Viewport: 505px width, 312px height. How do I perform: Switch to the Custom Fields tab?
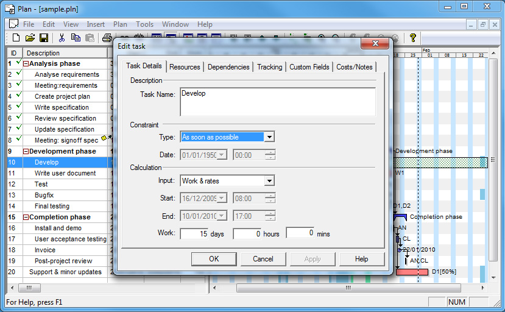tap(309, 67)
